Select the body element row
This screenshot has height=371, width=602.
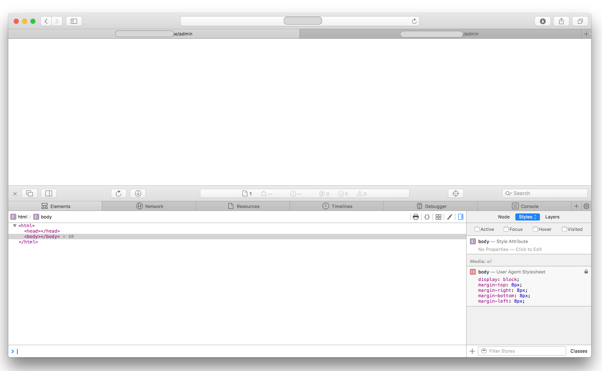pyautogui.click(x=237, y=236)
